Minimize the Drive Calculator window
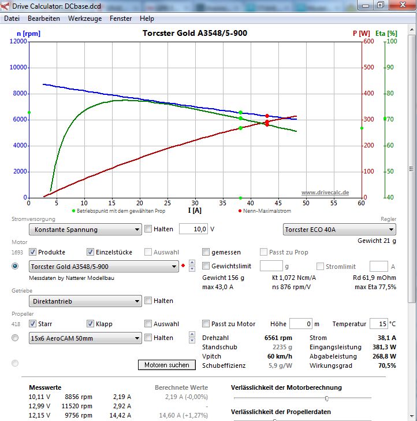The image size is (417, 421). click(366, 5)
